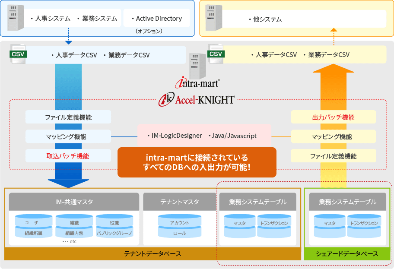394x269 pixels.
Task: Click the Accel-KNIGHT logo
Action: pos(197,99)
